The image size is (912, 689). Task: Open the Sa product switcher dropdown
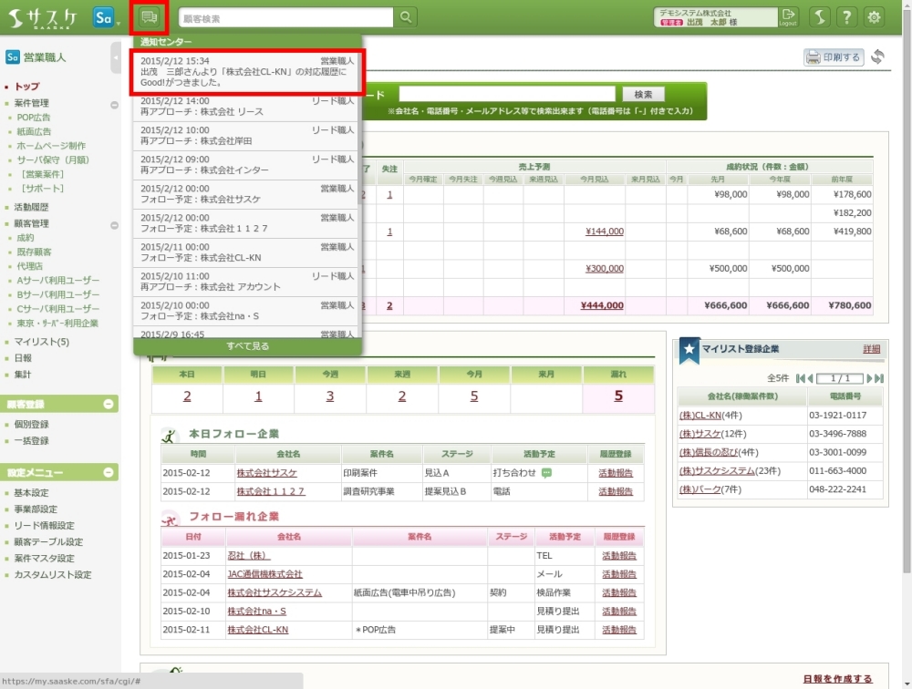[106, 17]
